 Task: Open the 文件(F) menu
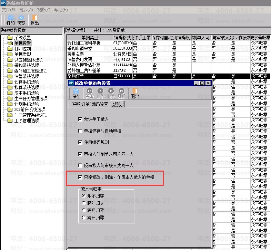[9, 10]
